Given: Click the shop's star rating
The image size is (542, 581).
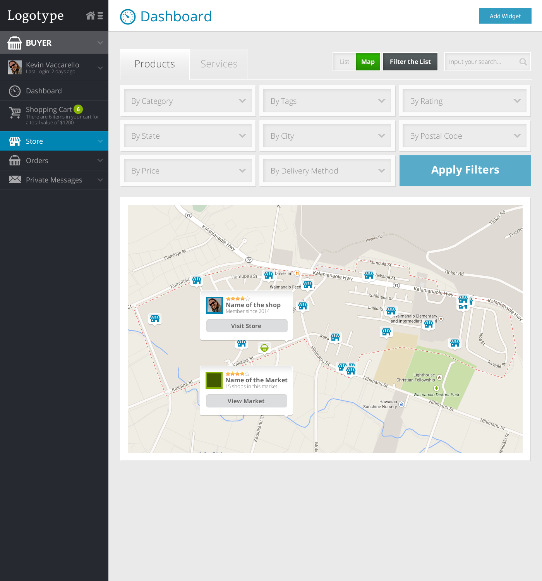Looking at the screenshot, I should point(238,299).
